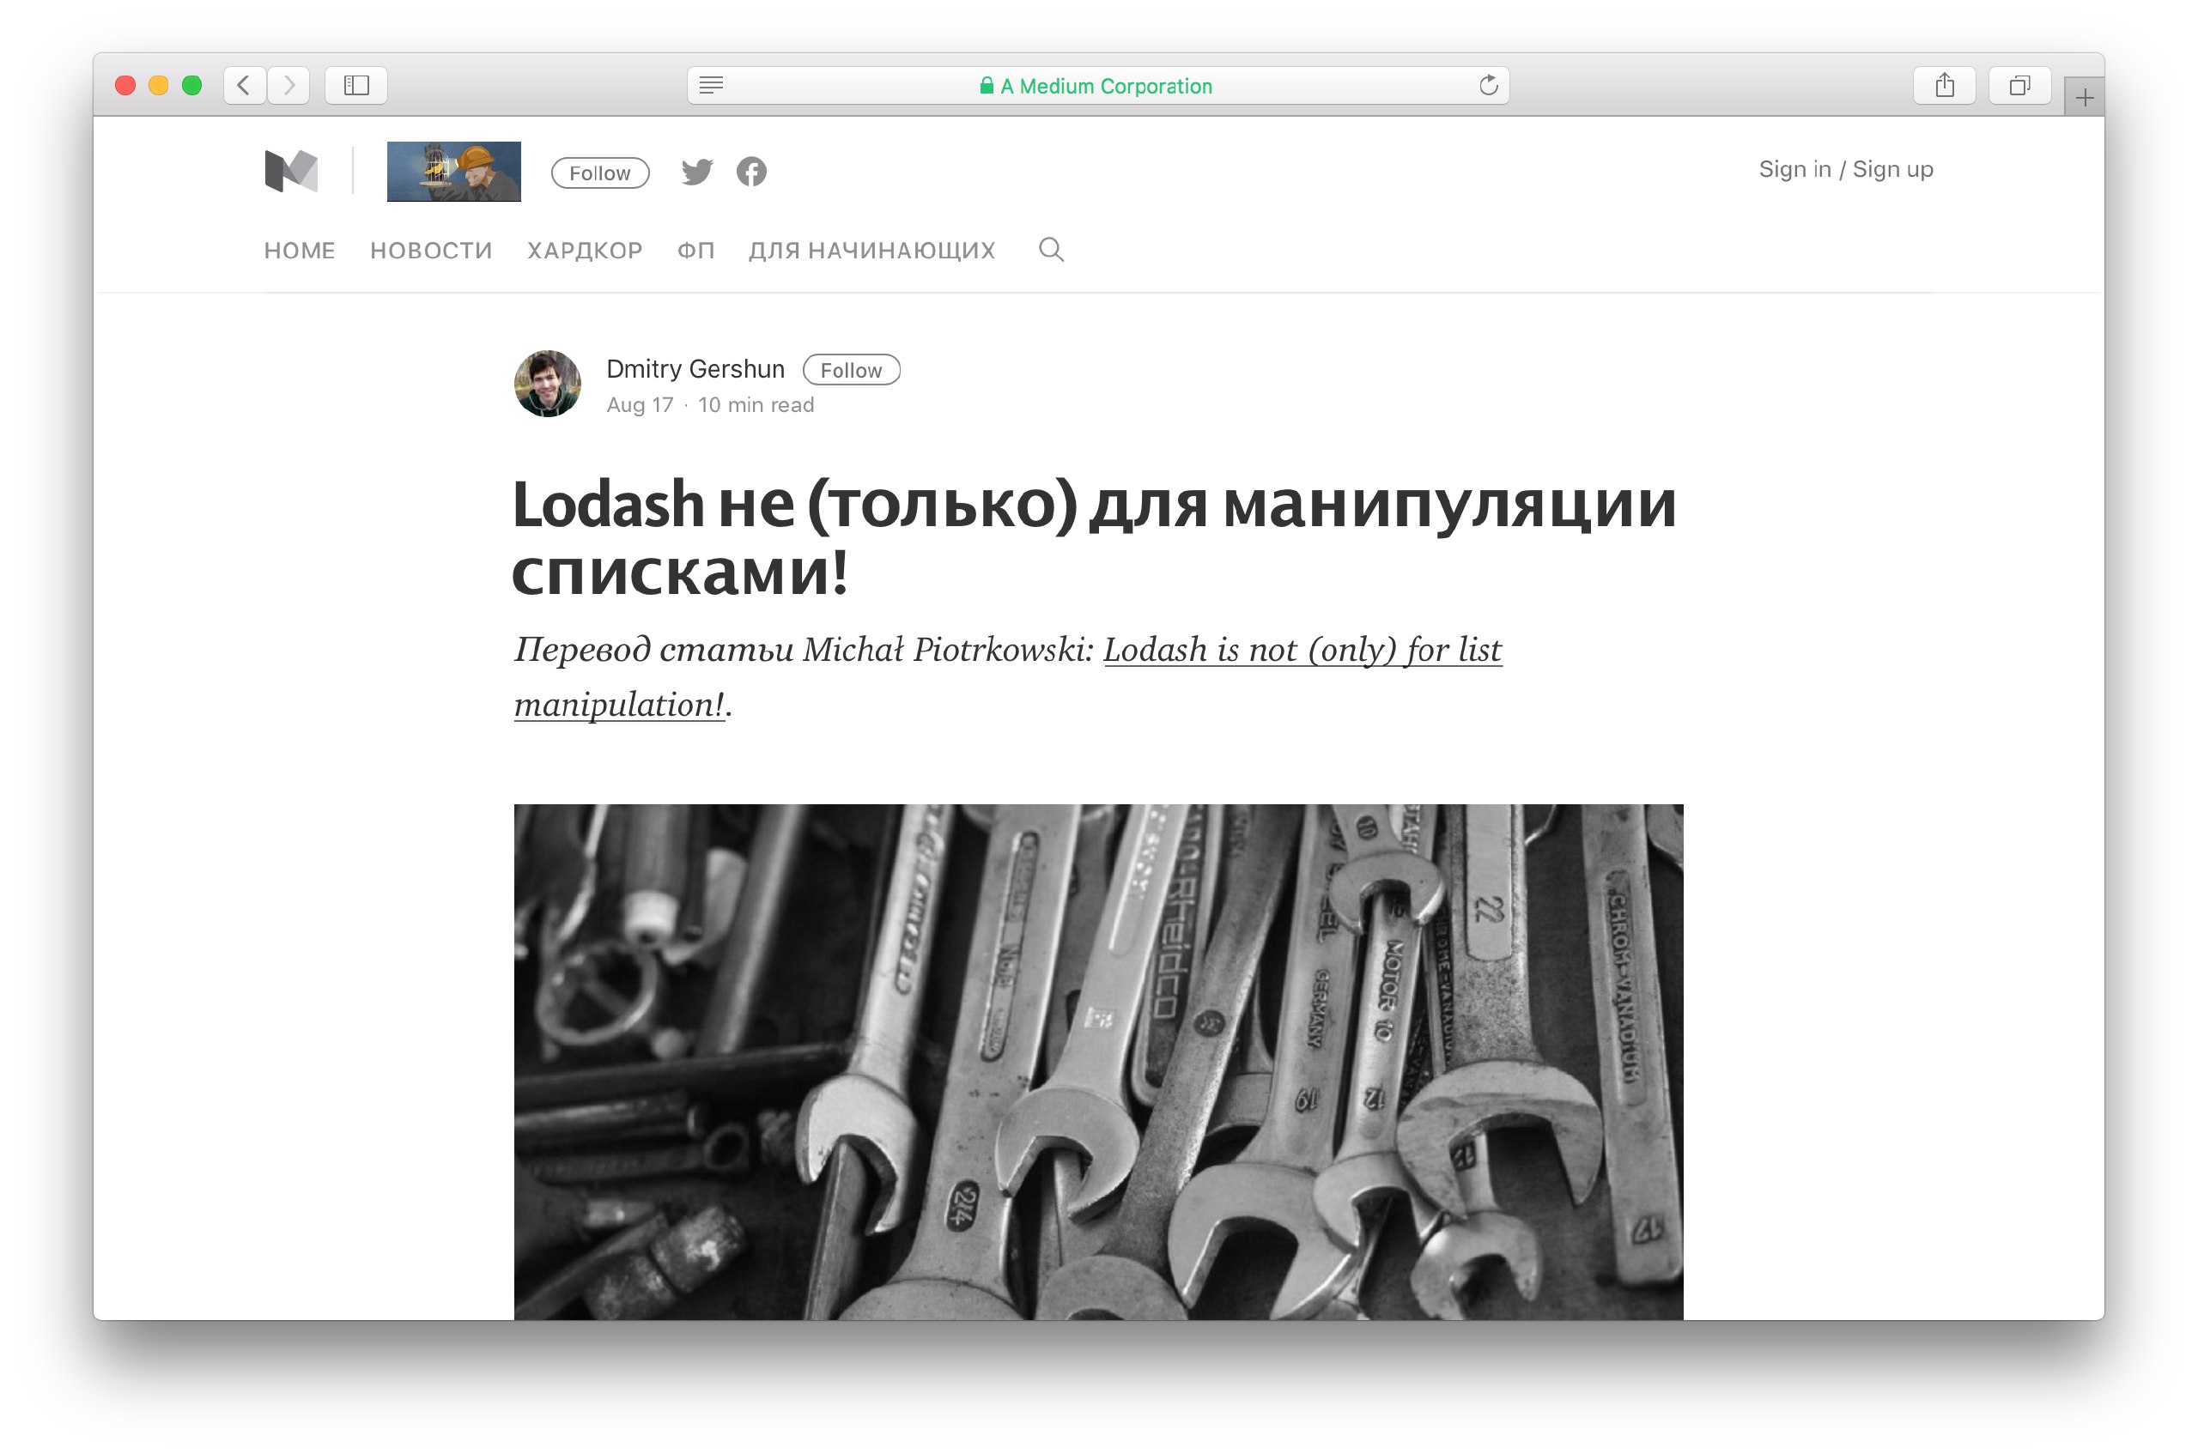This screenshot has height=1454, width=2198.
Task: Switch to ХАРДКОР section
Action: coord(586,251)
